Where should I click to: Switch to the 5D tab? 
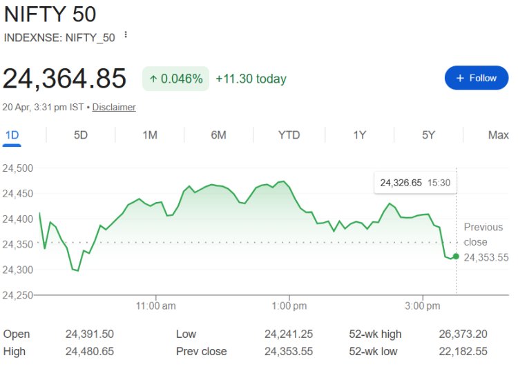tap(81, 135)
